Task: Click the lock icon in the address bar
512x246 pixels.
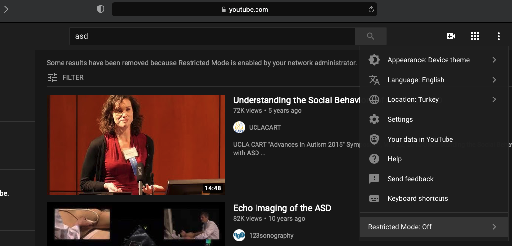Action: tap(224, 10)
